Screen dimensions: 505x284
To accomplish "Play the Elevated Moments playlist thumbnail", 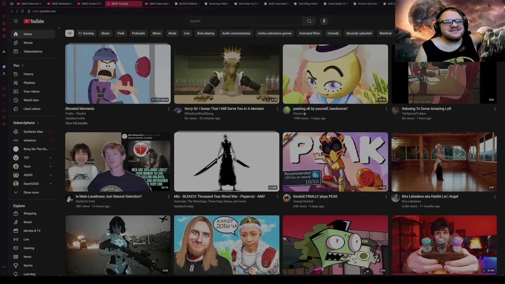I will 118,74.
